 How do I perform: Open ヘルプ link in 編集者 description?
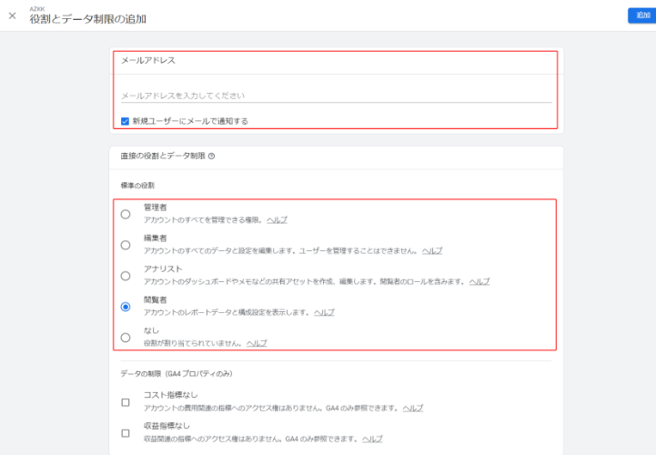[x=432, y=251]
